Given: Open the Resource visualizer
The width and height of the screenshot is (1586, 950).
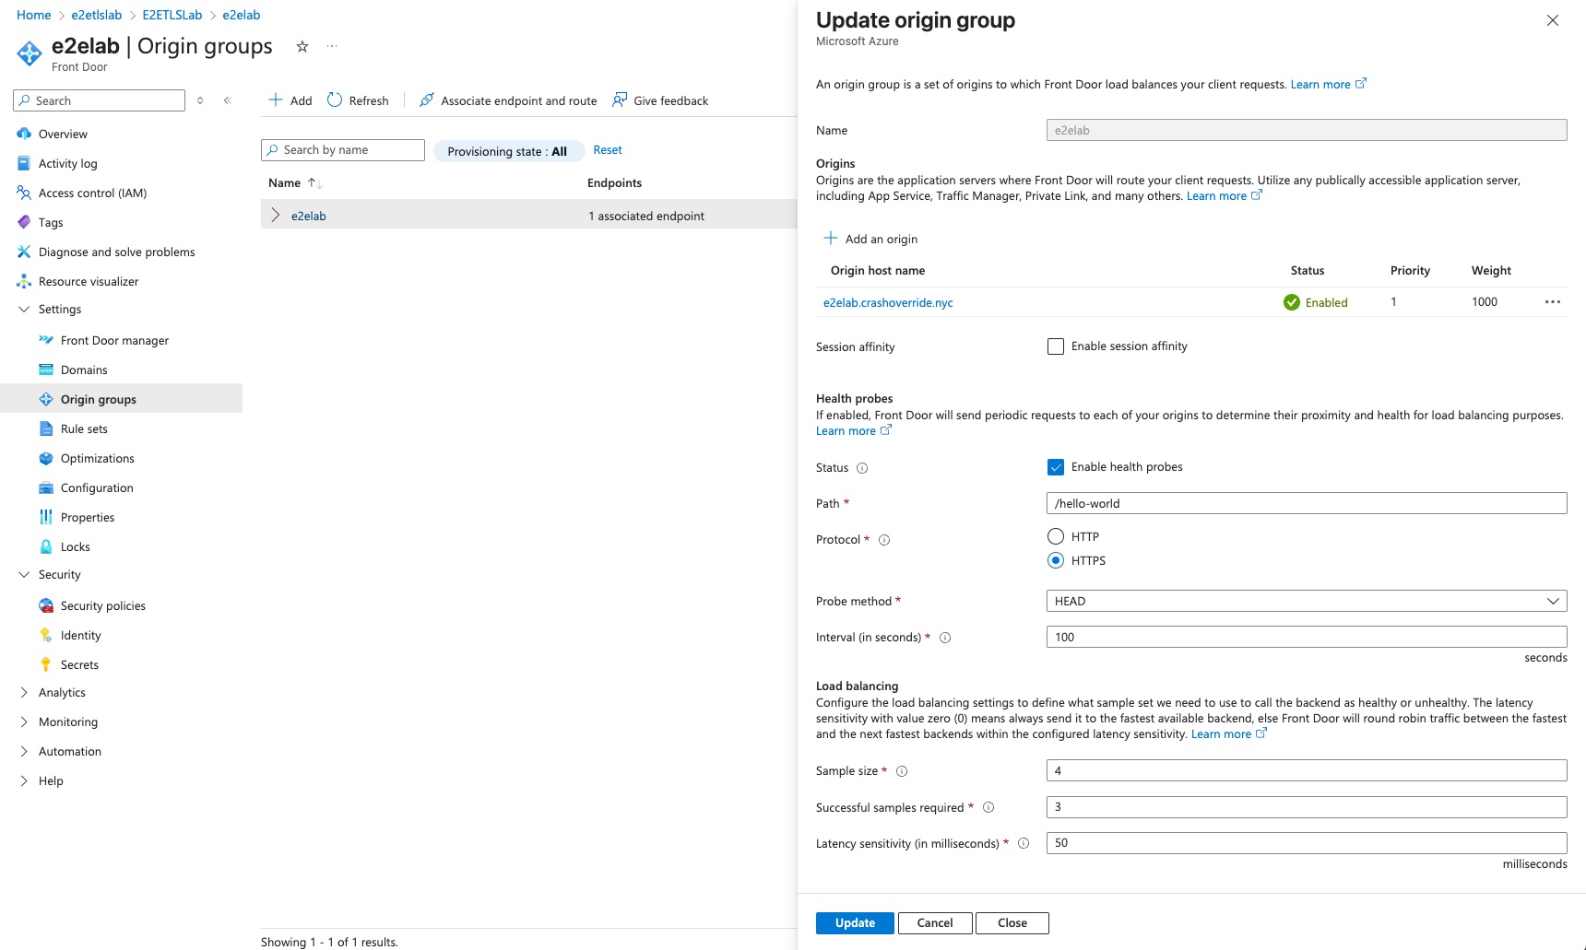Looking at the screenshot, I should point(89,281).
